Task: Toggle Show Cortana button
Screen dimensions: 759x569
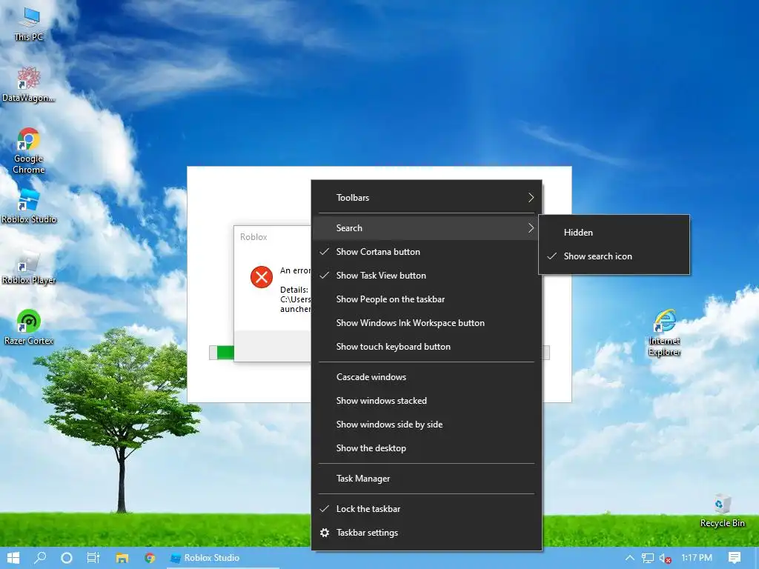Action: tap(426, 252)
